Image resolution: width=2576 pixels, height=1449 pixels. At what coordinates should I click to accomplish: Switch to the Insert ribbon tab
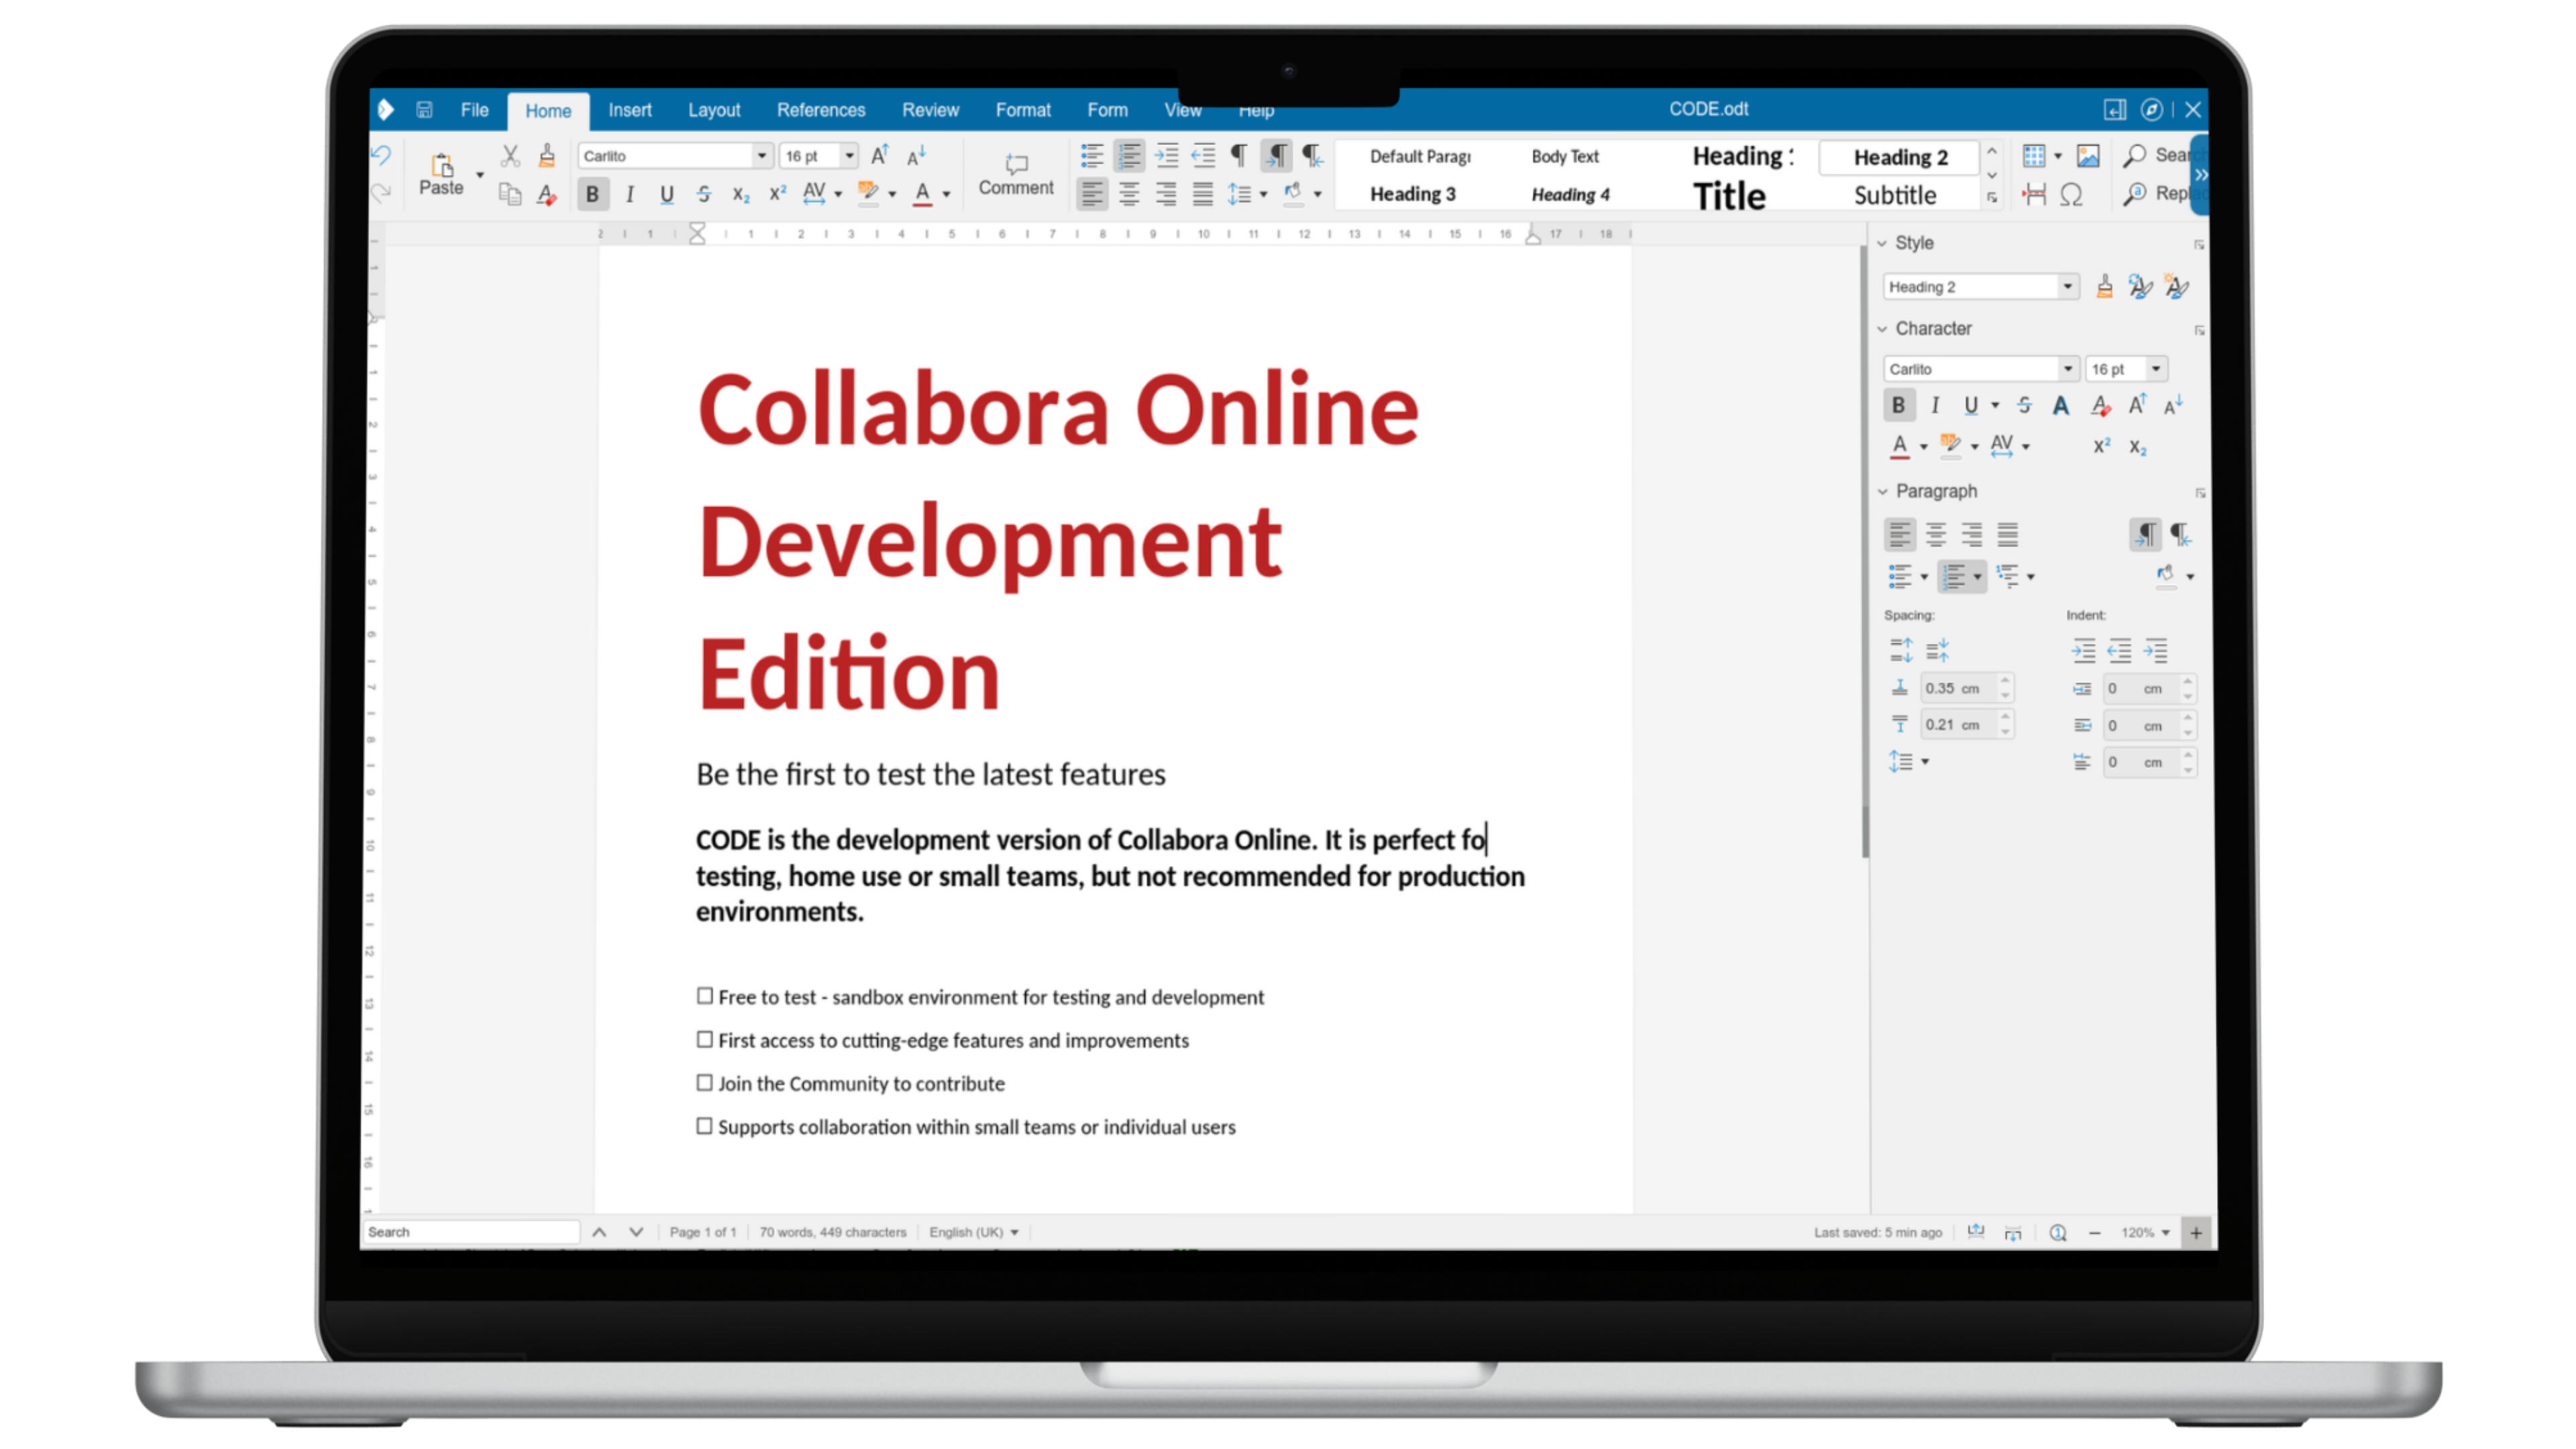(630, 110)
